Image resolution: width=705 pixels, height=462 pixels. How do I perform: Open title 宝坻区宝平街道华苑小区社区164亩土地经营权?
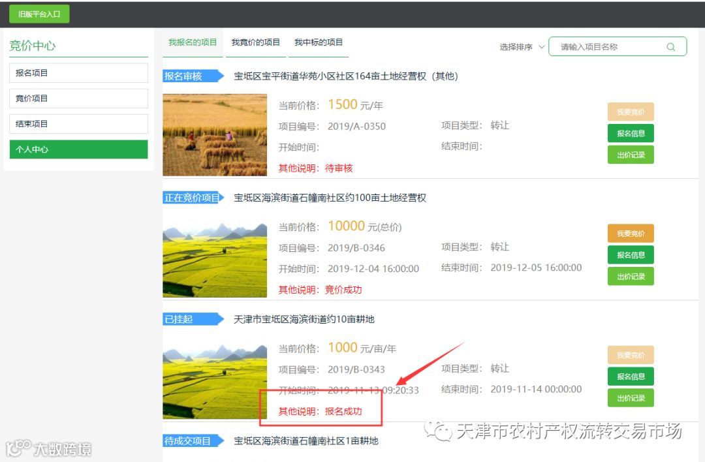[x=346, y=76]
